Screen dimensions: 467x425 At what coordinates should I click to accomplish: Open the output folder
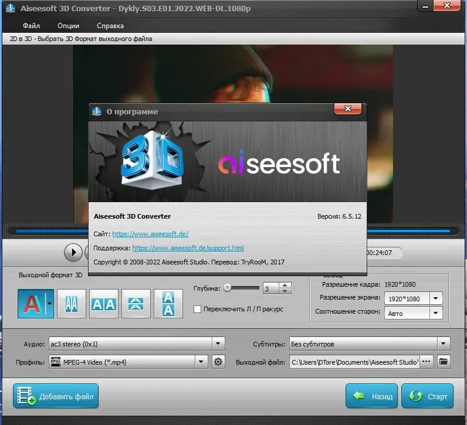[444, 362]
